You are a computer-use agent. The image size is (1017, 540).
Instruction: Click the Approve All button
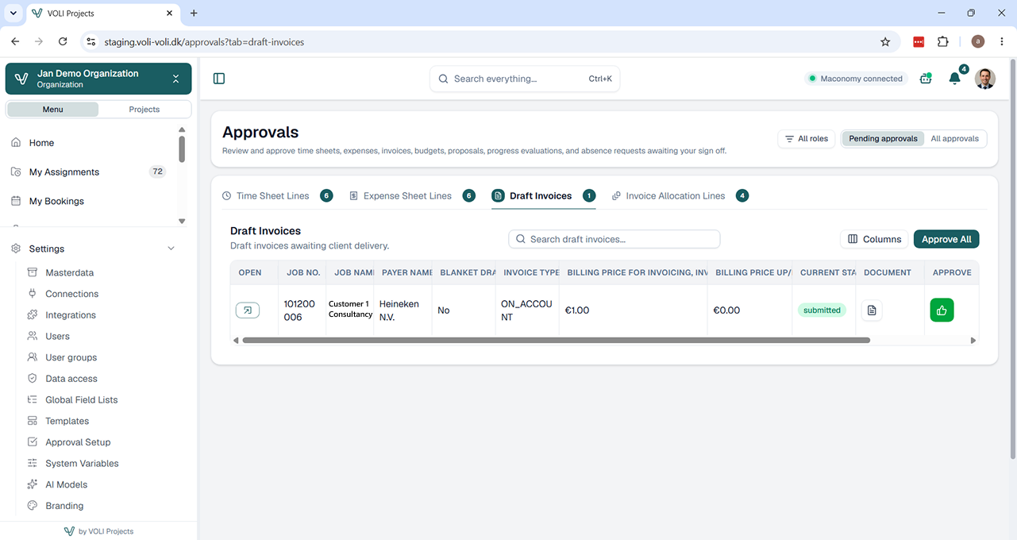point(946,239)
